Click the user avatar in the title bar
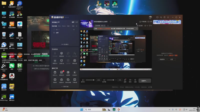The image size is (200, 112). pos(150,17)
